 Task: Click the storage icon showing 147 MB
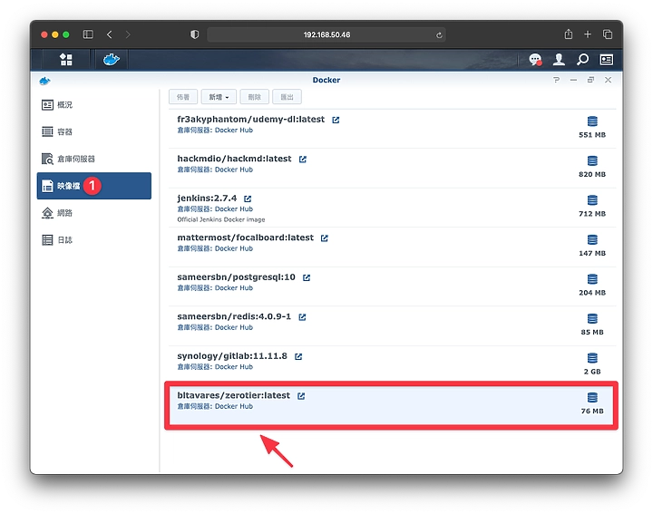click(592, 239)
